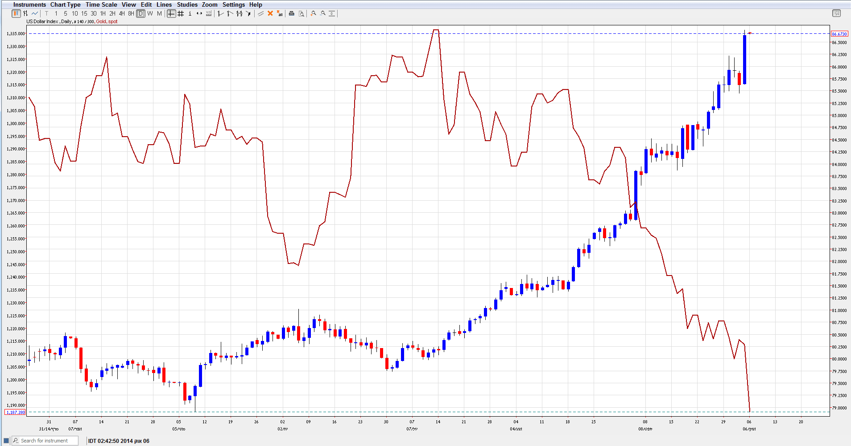Select the Daily 'D' timeframe

coord(140,13)
